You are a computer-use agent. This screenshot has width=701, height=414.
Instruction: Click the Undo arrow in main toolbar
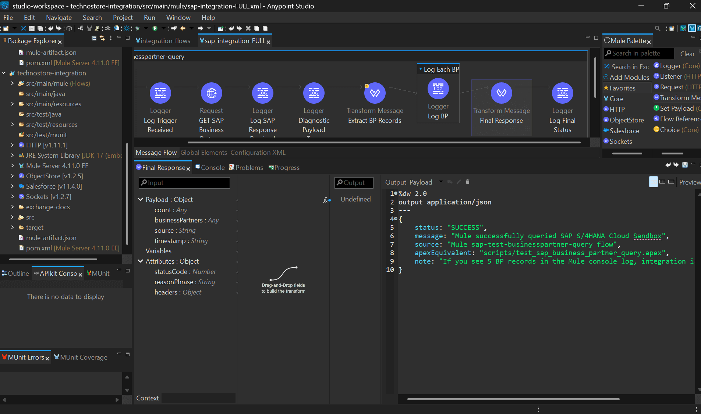(50, 28)
